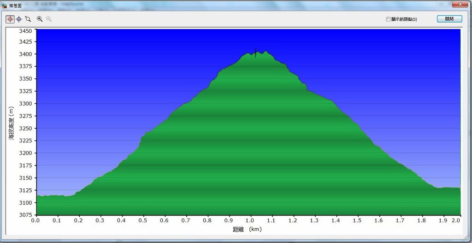
Task: Click the 海拔高度 (m) axis title
Action: [11, 123]
